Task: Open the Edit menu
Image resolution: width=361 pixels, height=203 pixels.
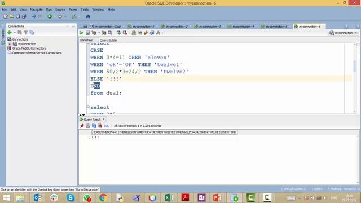Action: [13, 10]
